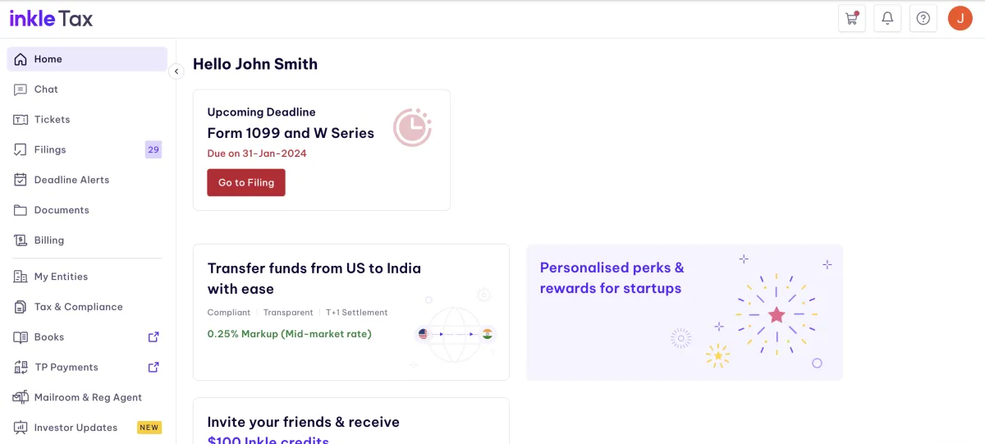Click the TP Payments external link icon
Viewport: 985px width, 444px height.
click(x=153, y=367)
